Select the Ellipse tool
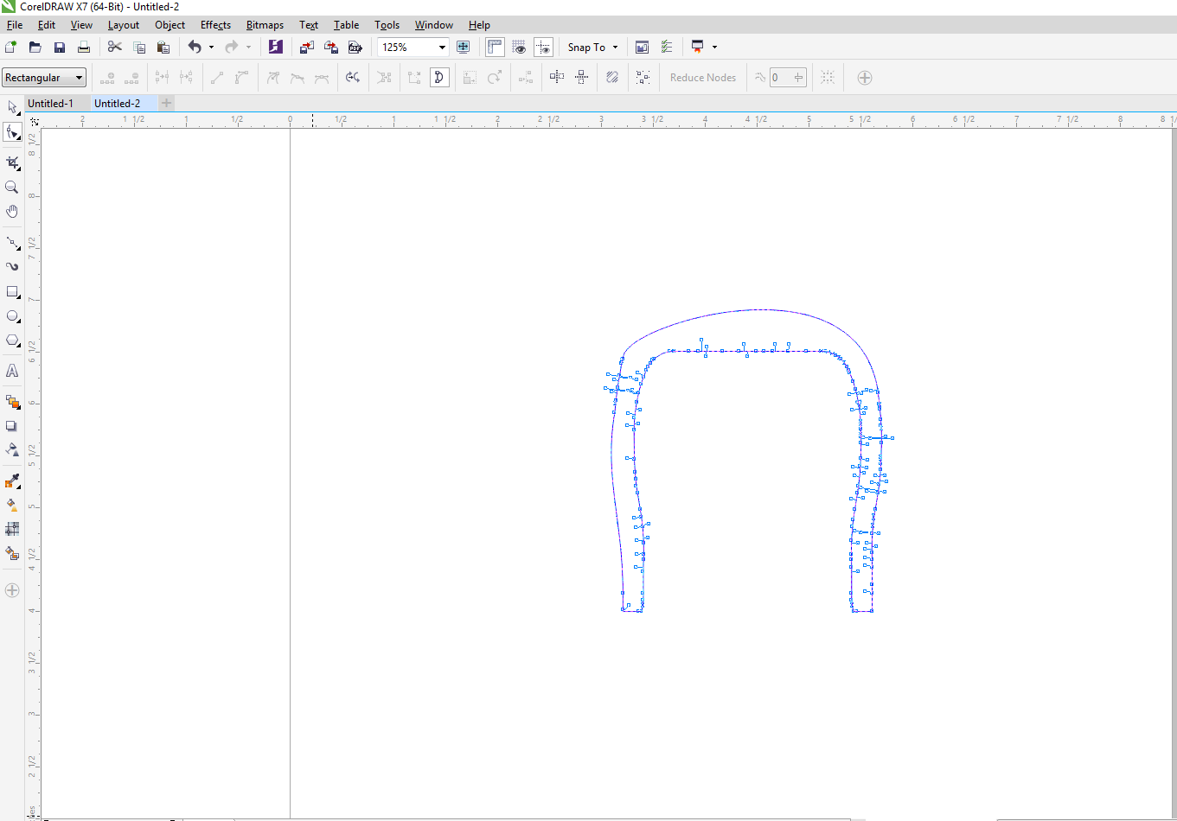This screenshot has width=1177, height=821. 12,316
